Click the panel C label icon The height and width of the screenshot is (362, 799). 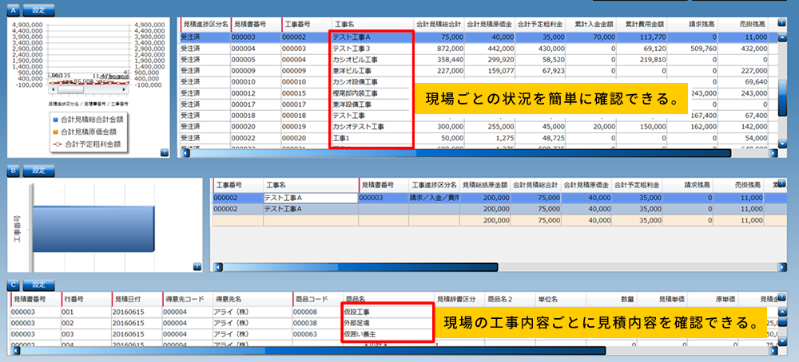[12, 285]
